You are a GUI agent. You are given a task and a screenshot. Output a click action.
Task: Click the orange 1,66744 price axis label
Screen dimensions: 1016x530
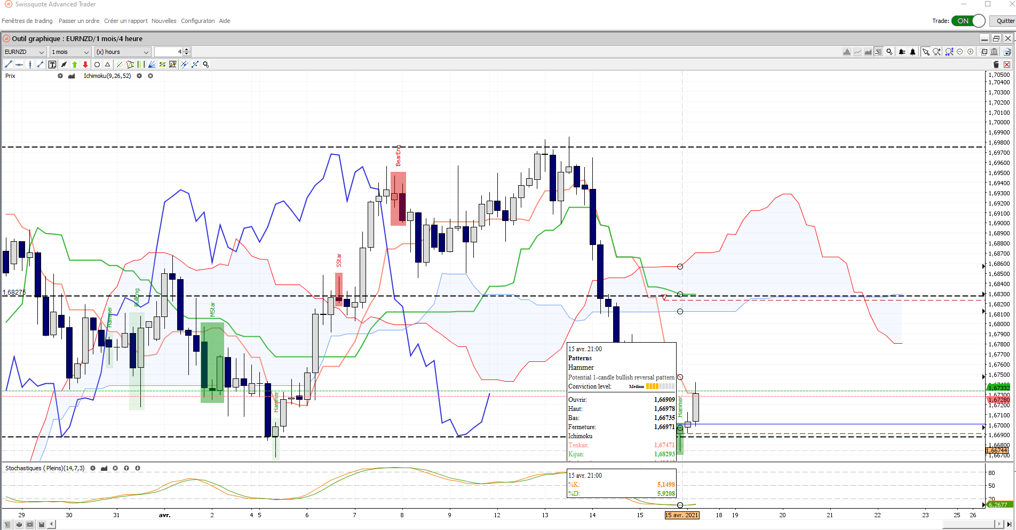(997, 451)
